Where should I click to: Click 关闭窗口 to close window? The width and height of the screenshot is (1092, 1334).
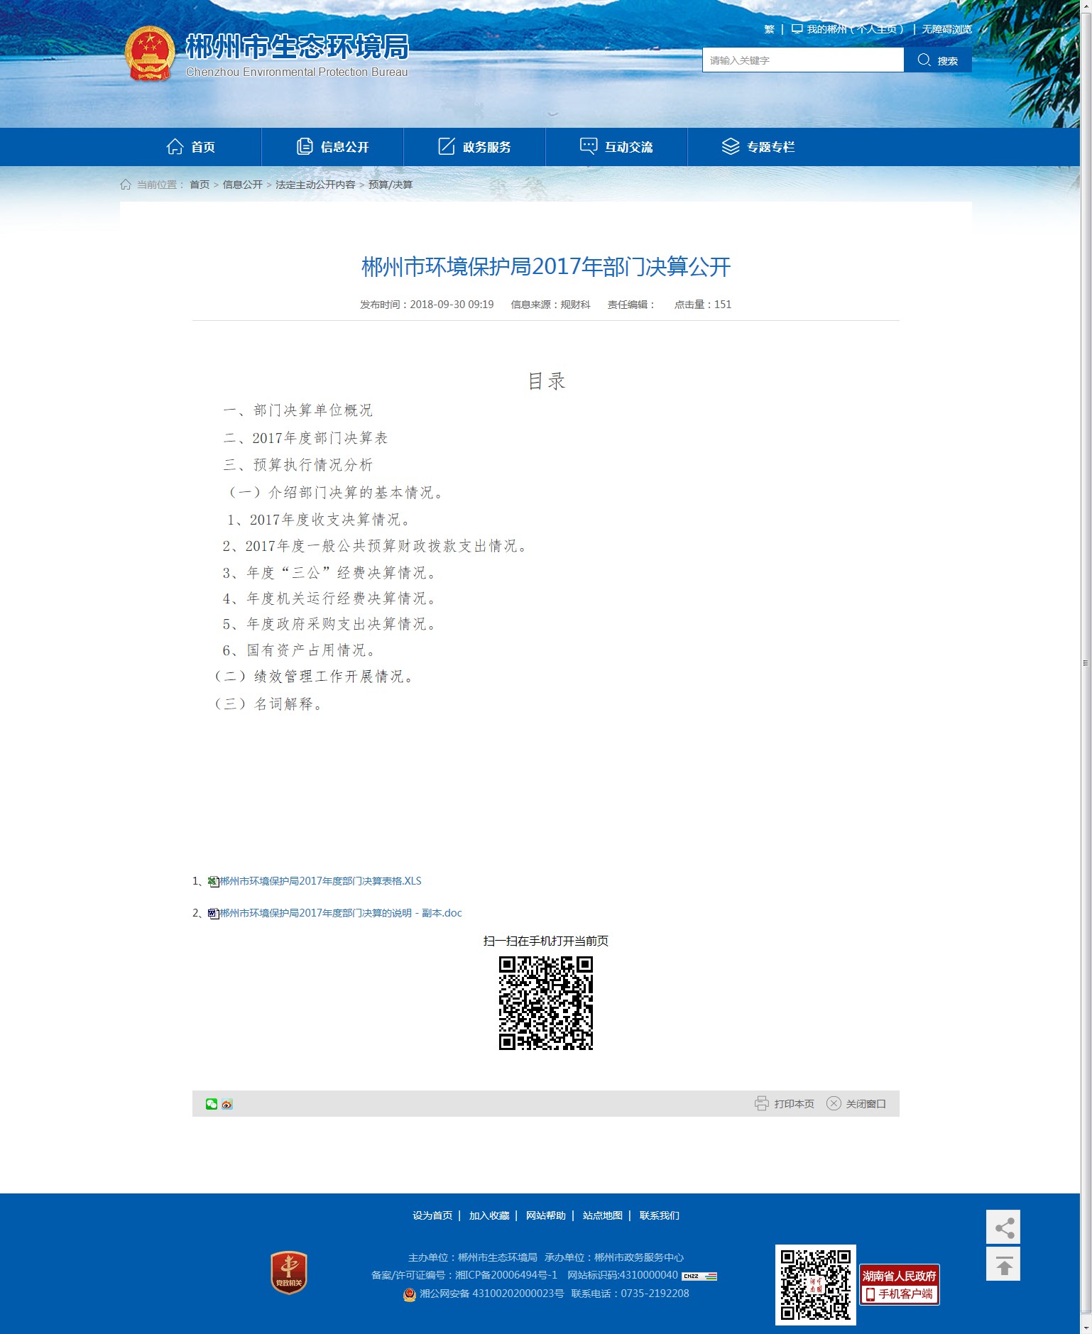coord(866,1104)
